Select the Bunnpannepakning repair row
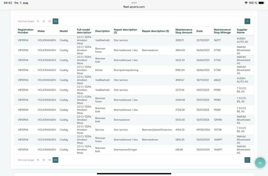The image size is (268, 176). (x=126, y=70)
